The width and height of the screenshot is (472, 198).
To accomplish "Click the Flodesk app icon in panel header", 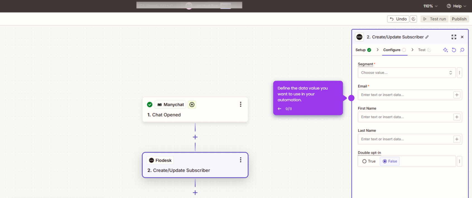I will tap(360, 37).
